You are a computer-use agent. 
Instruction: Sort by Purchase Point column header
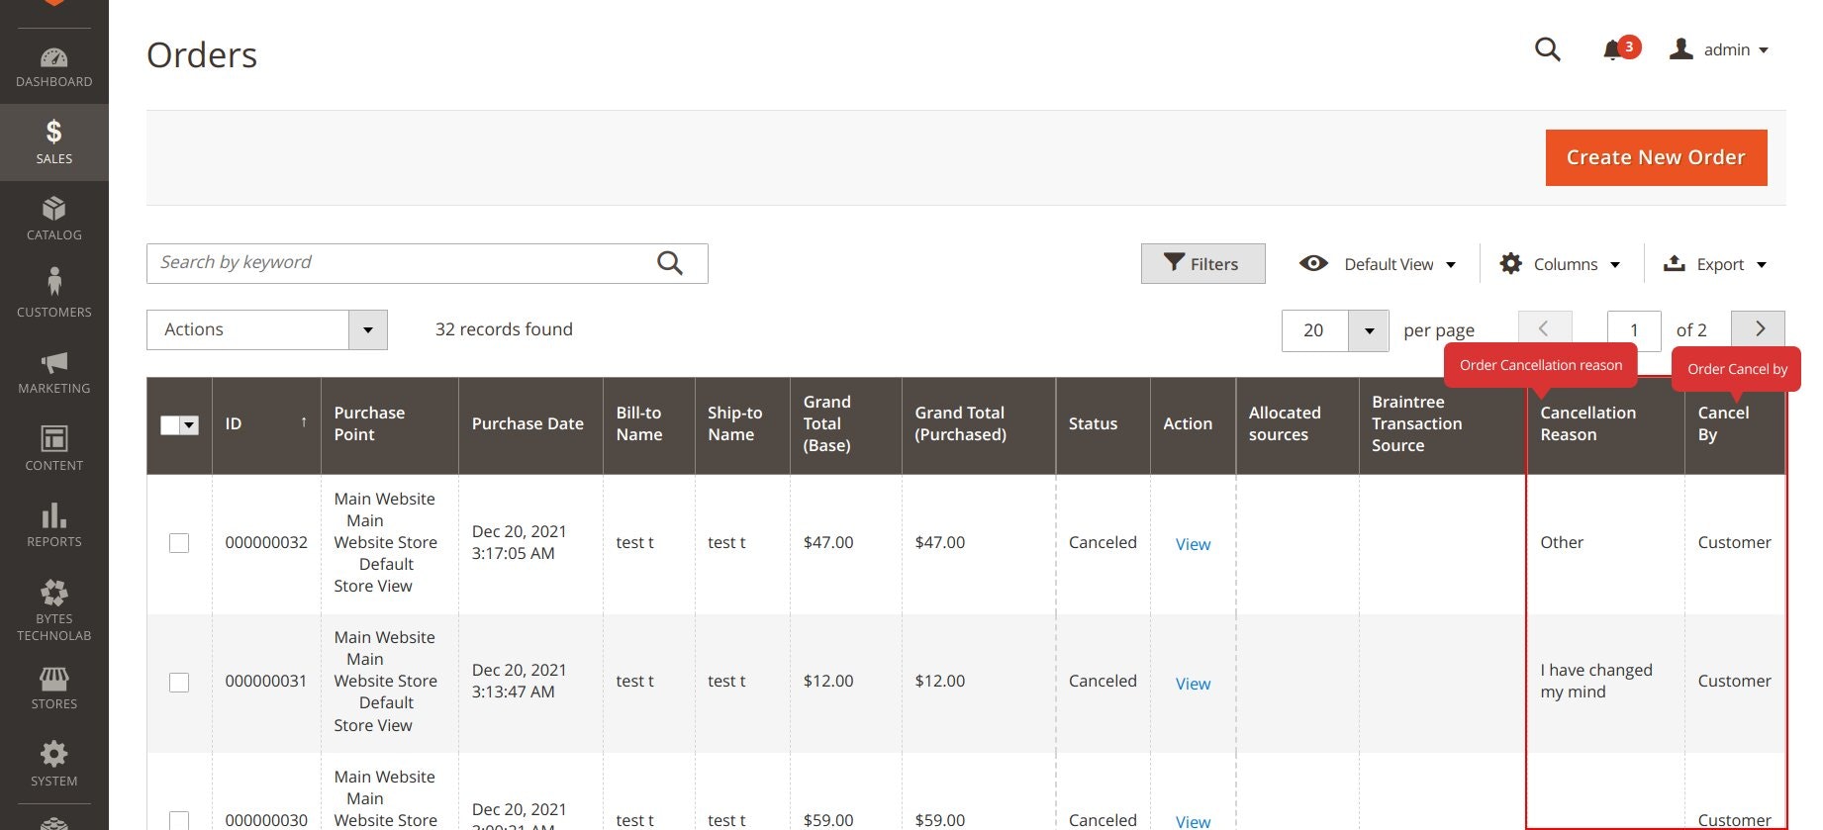(x=390, y=424)
